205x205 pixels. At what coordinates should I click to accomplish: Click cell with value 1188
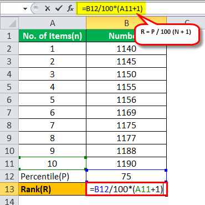click(126, 151)
